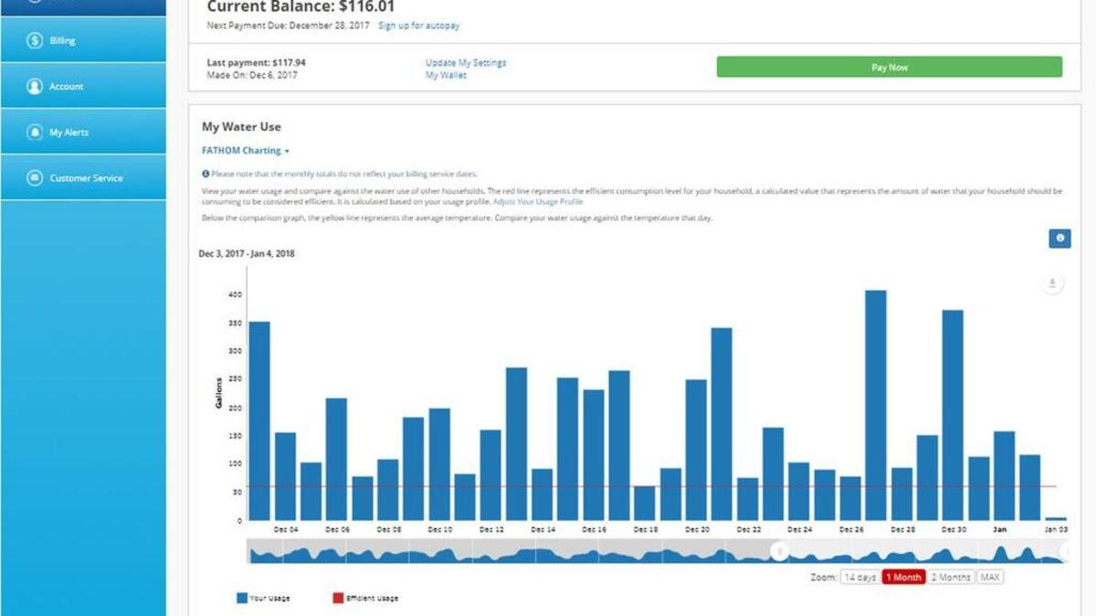Image resolution: width=1096 pixels, height=616 pixels.
Task: Click the first usage bar for Dec 03
Action: click(259, 420)
